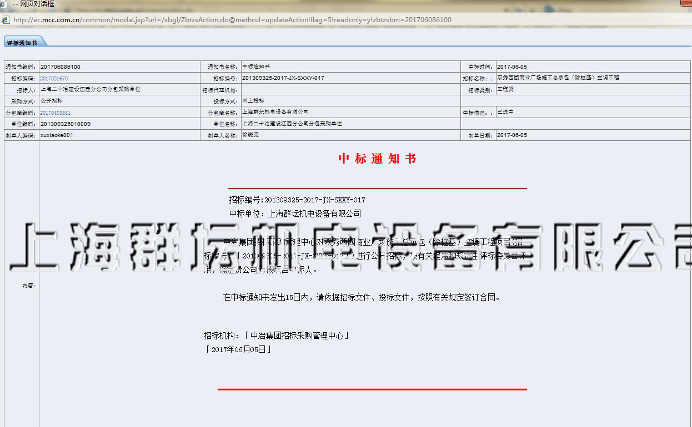
Task: Click the line 招标机构：「中冶集团招标采购管理中心」
Action: pyautogui.click(x=276, y=335)
